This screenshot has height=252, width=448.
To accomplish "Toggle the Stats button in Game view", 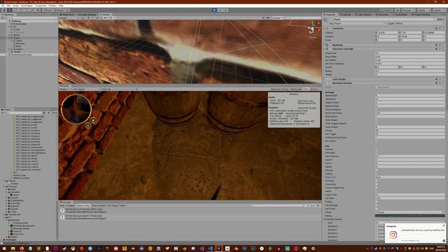I will click(306, 89).
